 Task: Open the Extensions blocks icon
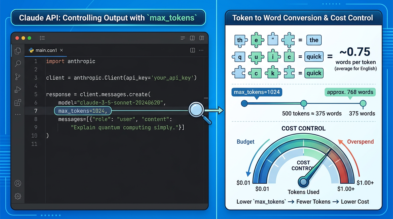point(18,102)
